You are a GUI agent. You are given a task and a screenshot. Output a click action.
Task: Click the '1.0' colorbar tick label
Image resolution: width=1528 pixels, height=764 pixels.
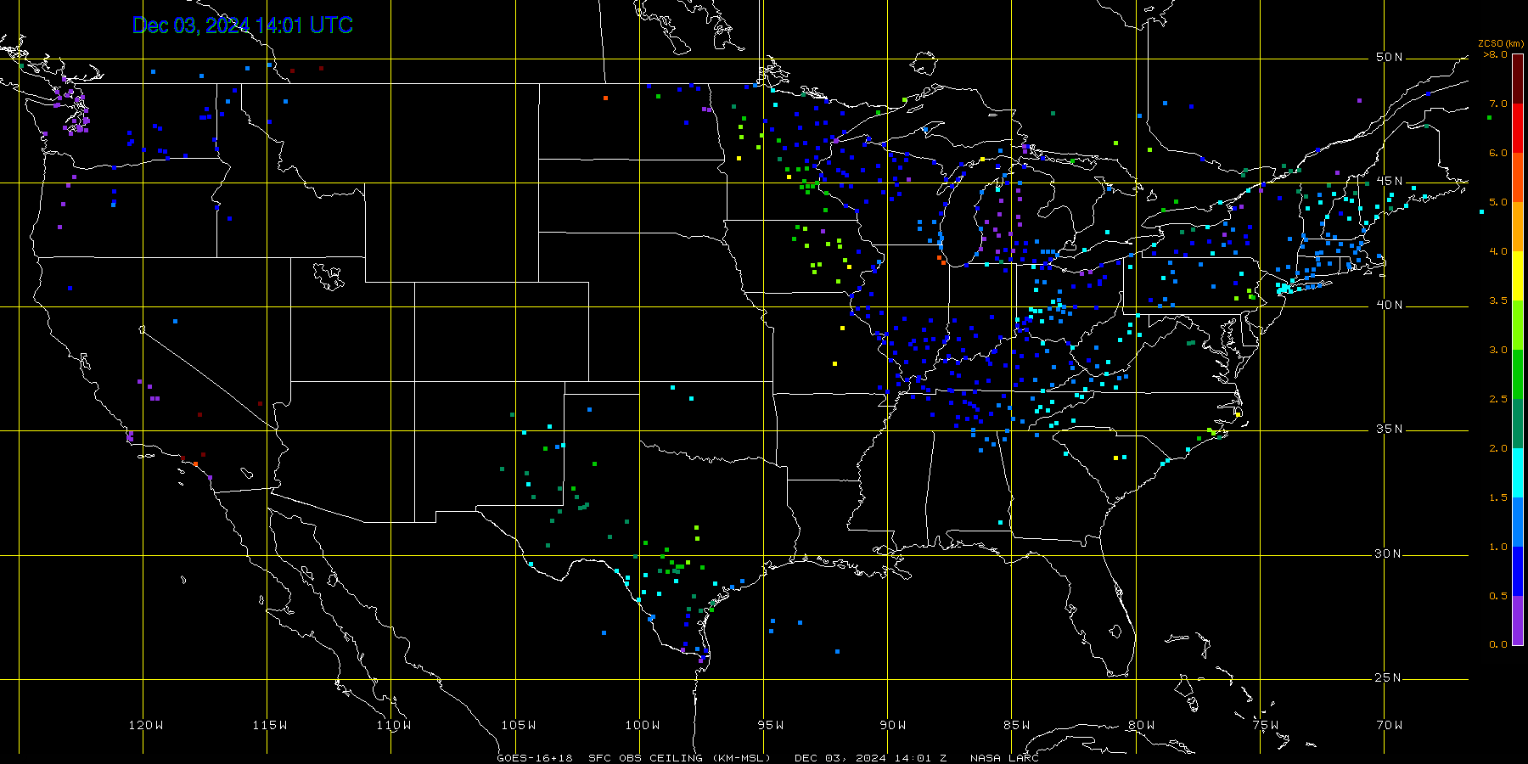1498,547
